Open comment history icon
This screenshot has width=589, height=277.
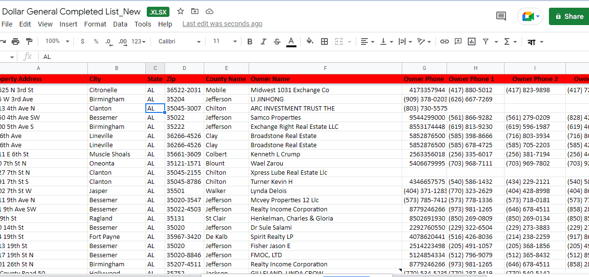(x=501, y=16)
